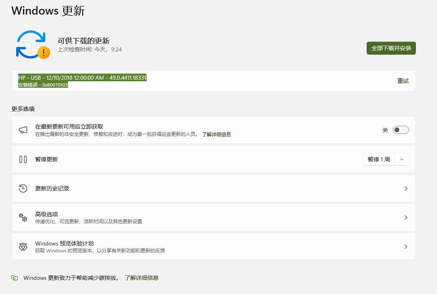Click the orange warning badge on update icon
Image resolution: width=437 pixels, height=294 pixels.
tap(44, 52)
